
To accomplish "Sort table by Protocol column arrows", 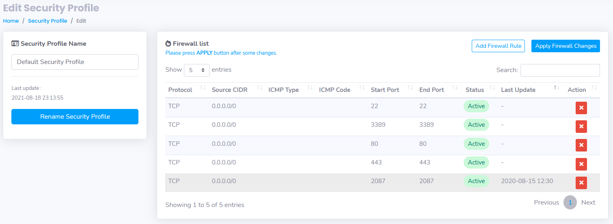I will pos(203,88).
